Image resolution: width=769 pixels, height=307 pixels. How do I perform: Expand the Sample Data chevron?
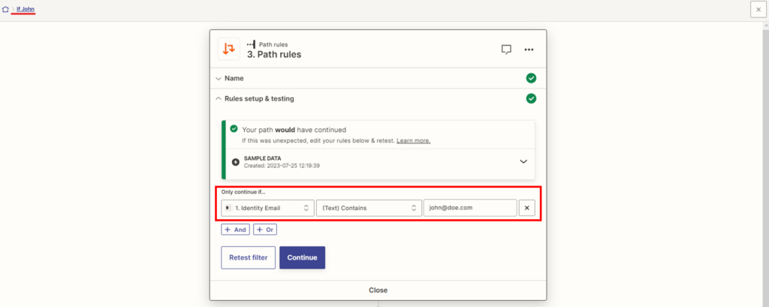(x=523, y=161)
